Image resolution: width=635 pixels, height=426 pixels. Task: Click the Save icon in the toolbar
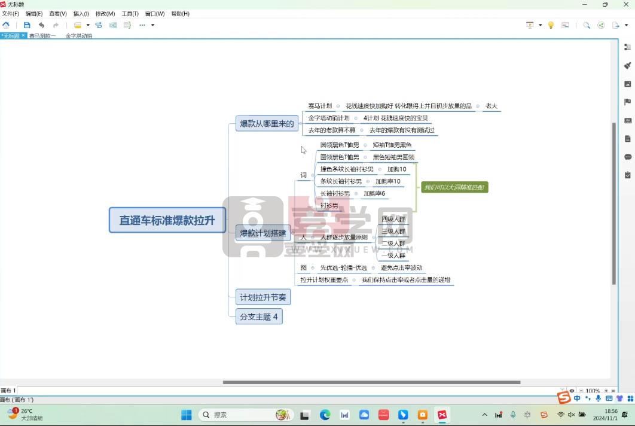(27, 25)
